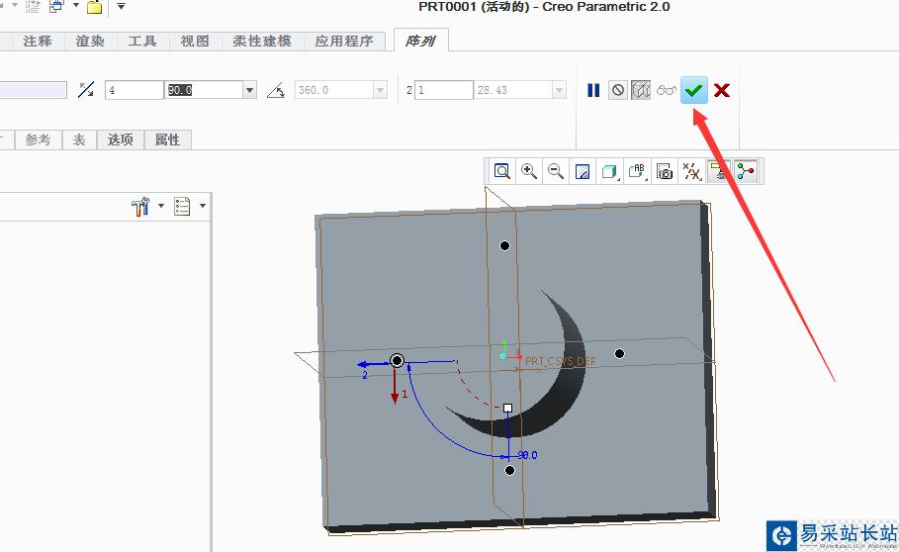Click the second direction member count field
This screenshot has height=552, width=899.
[443, 90]
